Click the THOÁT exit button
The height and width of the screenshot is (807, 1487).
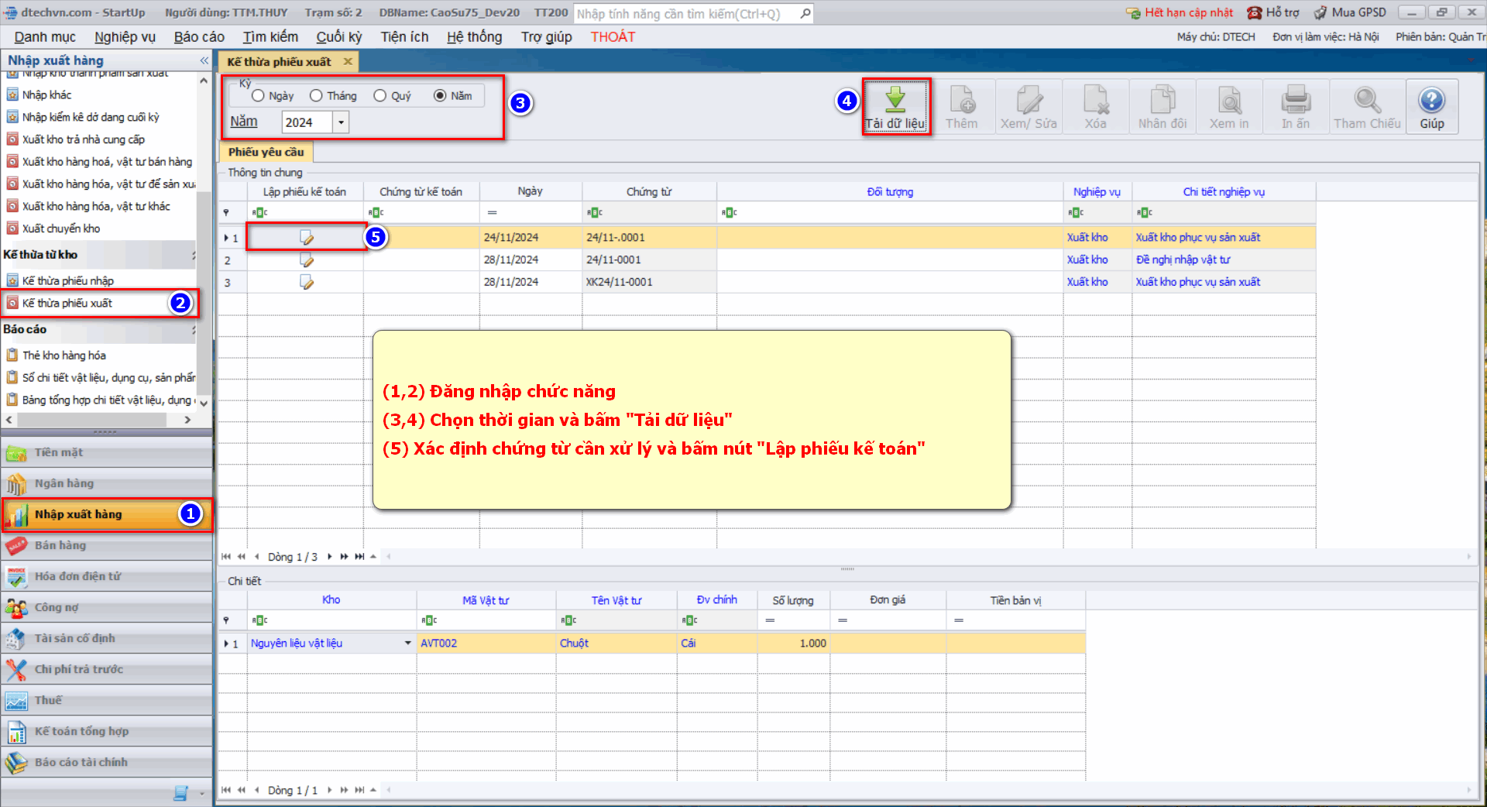[x=613, y=37]
